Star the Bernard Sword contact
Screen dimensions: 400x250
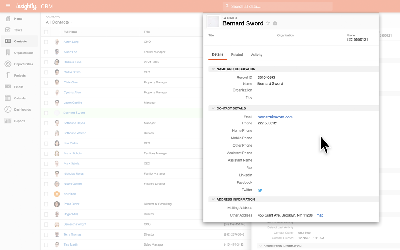click(x=268, y=23)
